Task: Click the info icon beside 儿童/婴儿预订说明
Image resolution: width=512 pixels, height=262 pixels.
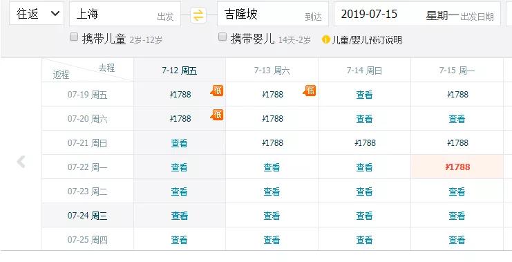Action: tap(325, 39)
